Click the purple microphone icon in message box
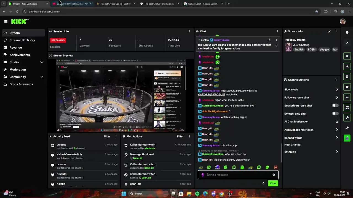Screen dimensions: 353x198 [x=203, y=175]
